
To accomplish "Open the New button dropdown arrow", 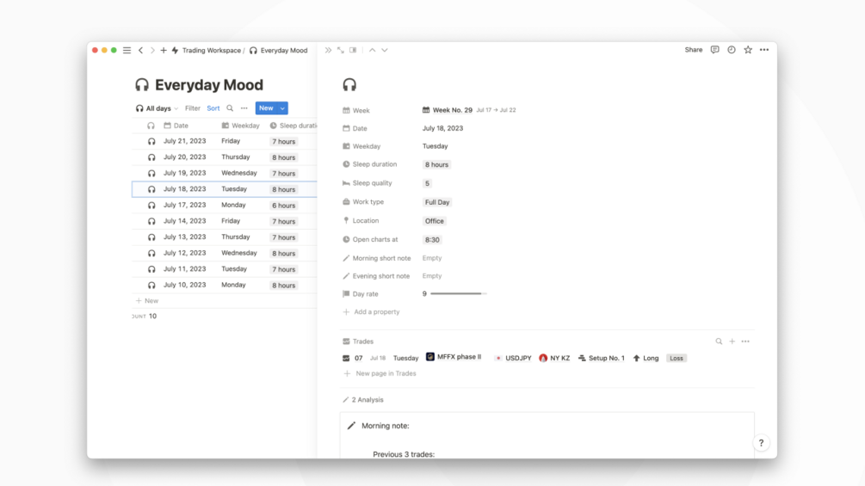I will [282, 108].
